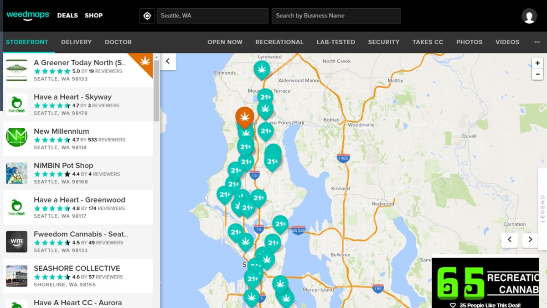The image size is (547, 308).
Task: Open the user account avatar menu
Action: tap(529, 16)
